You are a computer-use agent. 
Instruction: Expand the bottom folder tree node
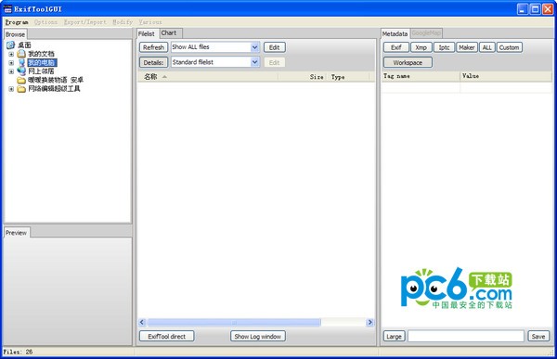[11, 89]
